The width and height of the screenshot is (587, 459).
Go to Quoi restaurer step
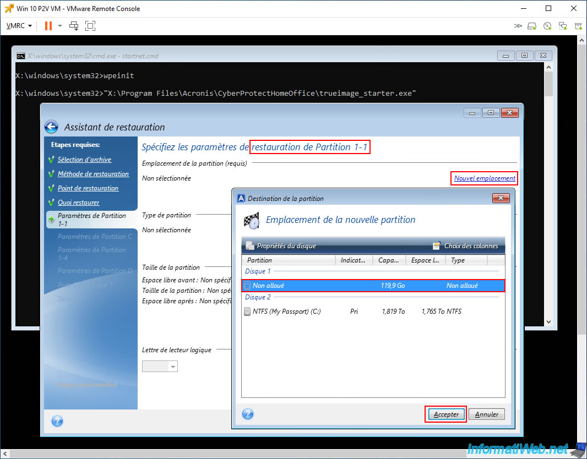(x=78, y=203)
